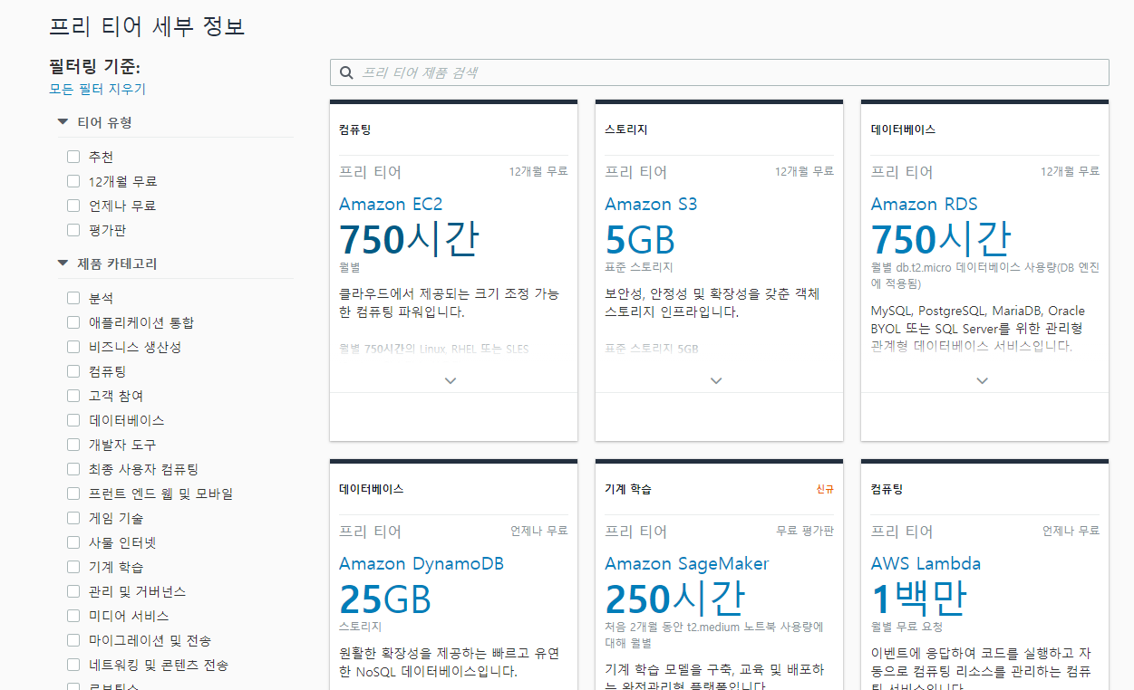The height and width of the screenshot is (690, 1134).
Task: Select the 데이터베이스 category checkbox
Action: click(x=73, y=420)
